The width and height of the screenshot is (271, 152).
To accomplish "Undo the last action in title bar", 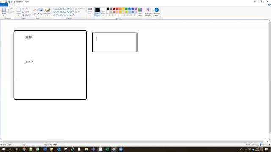I will point(9,2).
